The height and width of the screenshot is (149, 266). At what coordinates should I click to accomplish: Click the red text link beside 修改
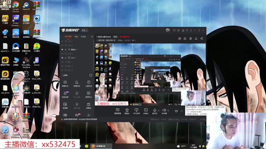(x=125, y=37)
